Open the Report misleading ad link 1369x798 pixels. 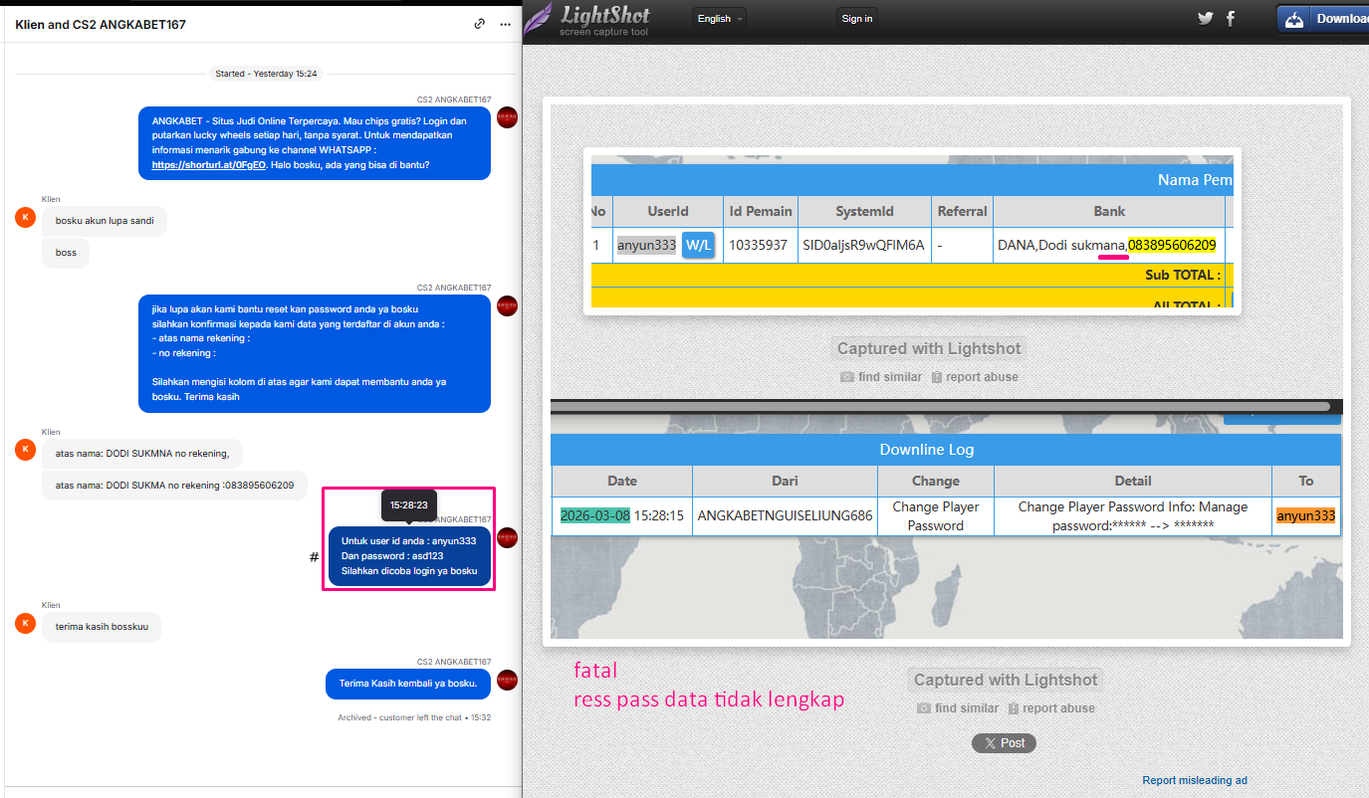1195,781
